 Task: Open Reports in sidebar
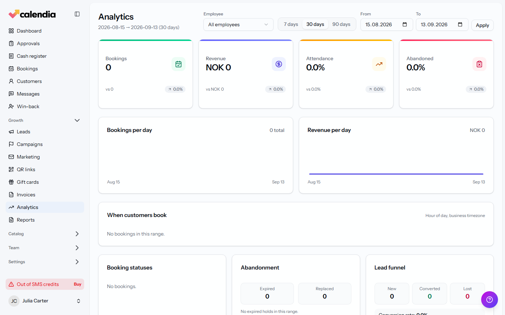click(x=45, y=220)
